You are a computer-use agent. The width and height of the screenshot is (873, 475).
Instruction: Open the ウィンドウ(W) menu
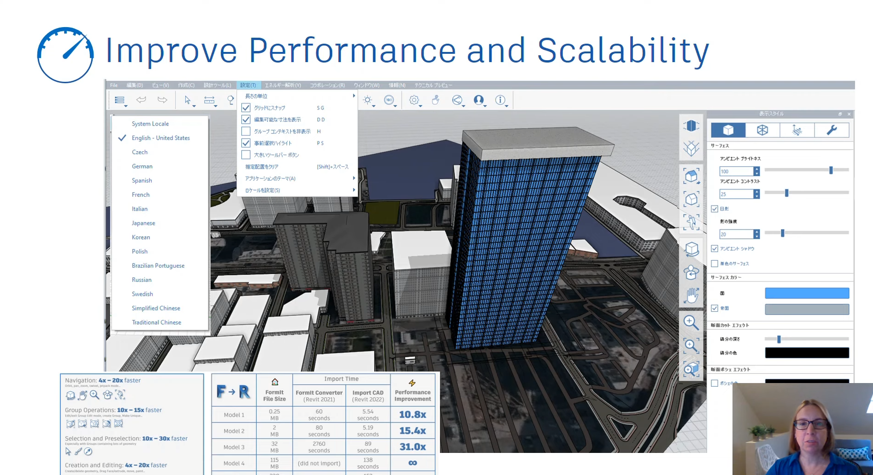tap(366, 85)
